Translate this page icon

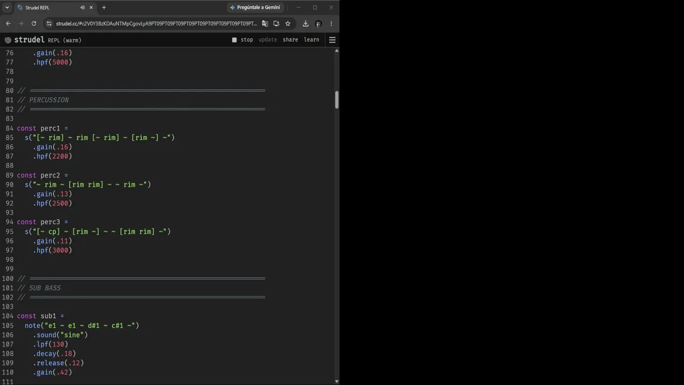pyautogui.click(x=265, y=24)
